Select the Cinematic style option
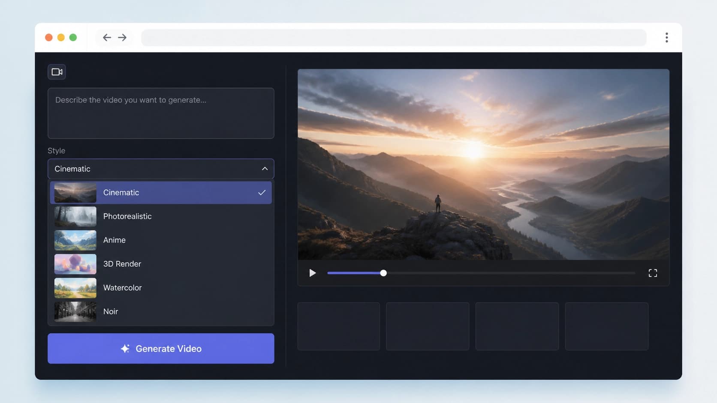The height and width of the screenshot is (403, 717). tap(161, 193)
